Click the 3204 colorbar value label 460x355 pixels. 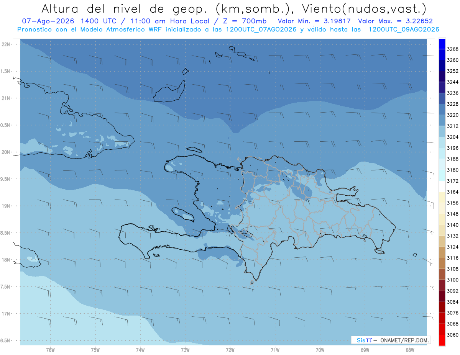[x=453, y=137]
